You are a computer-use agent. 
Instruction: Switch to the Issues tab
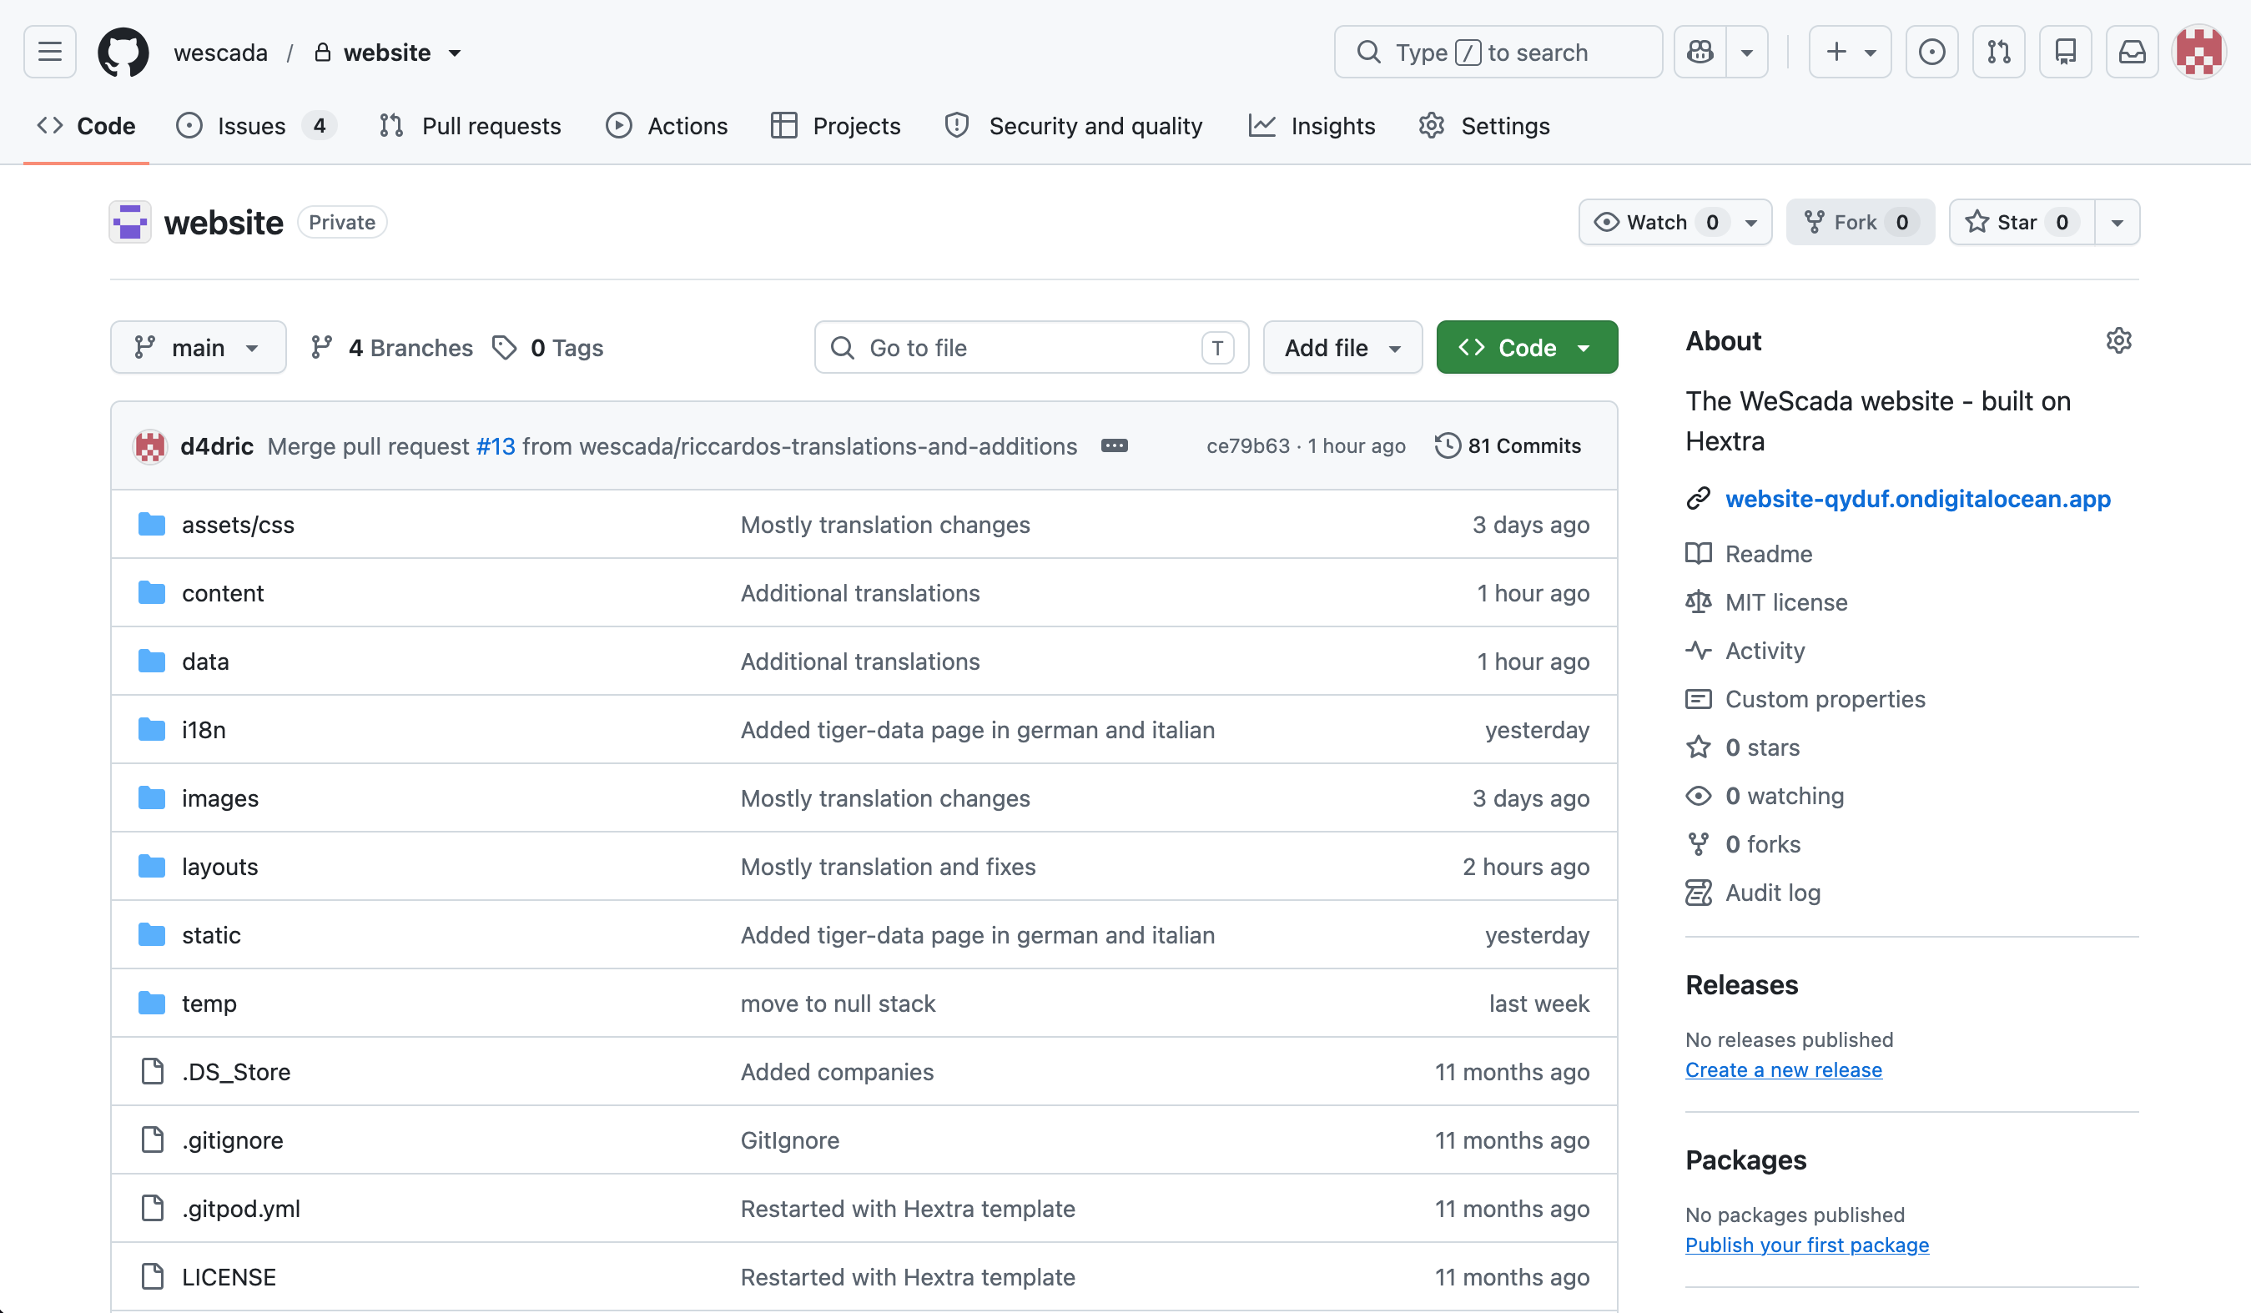pos(256,126)
